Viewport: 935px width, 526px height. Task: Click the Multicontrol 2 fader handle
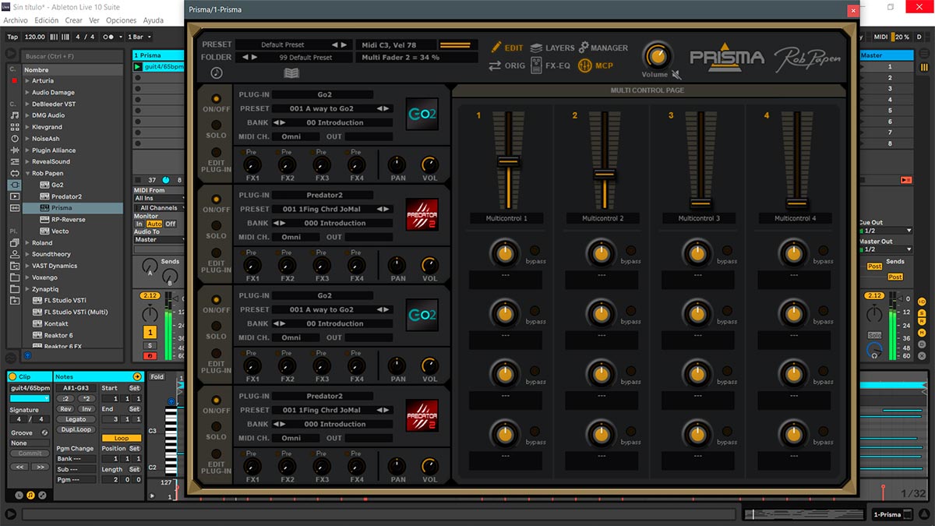[604, 174]
